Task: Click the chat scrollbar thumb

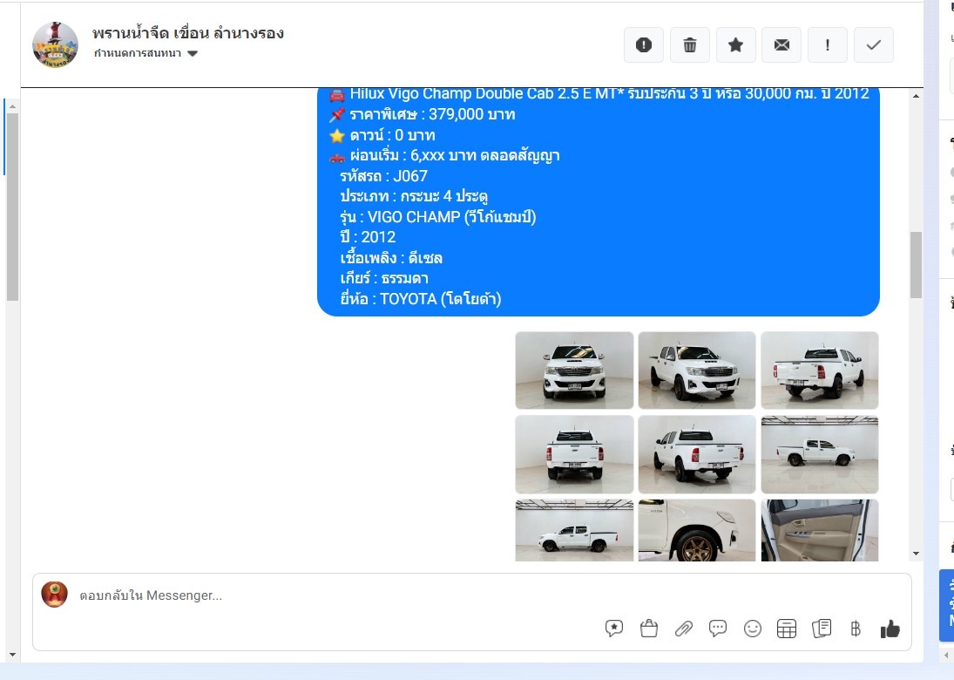Action: pyautogui.click(x=917, y=265)
